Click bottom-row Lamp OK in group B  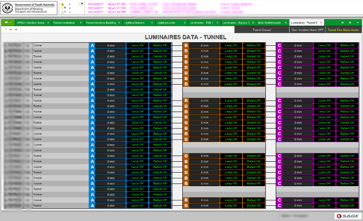pyautogui.click(x=231, y=205)
